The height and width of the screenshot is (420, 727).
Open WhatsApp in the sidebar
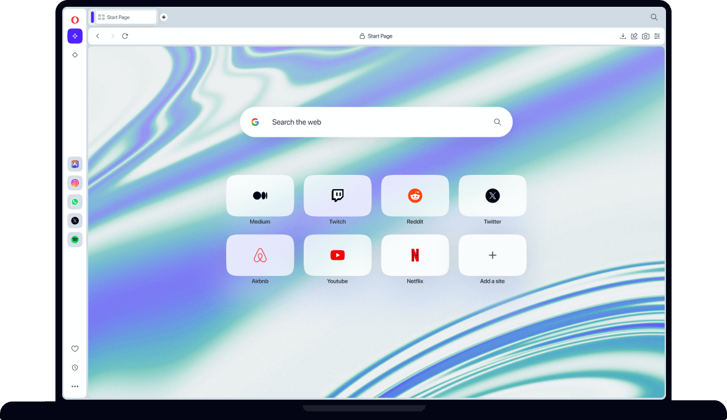75,201
